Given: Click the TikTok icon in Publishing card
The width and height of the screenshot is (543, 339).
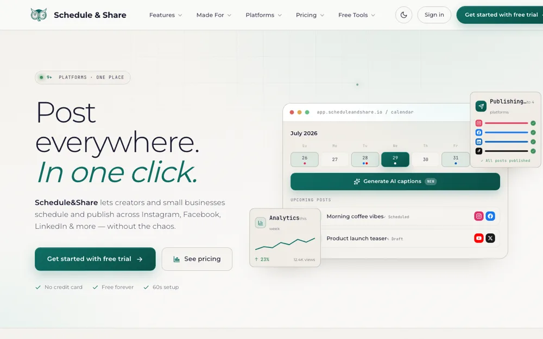Looking at the screenshot, I should (x=478, y=151).
